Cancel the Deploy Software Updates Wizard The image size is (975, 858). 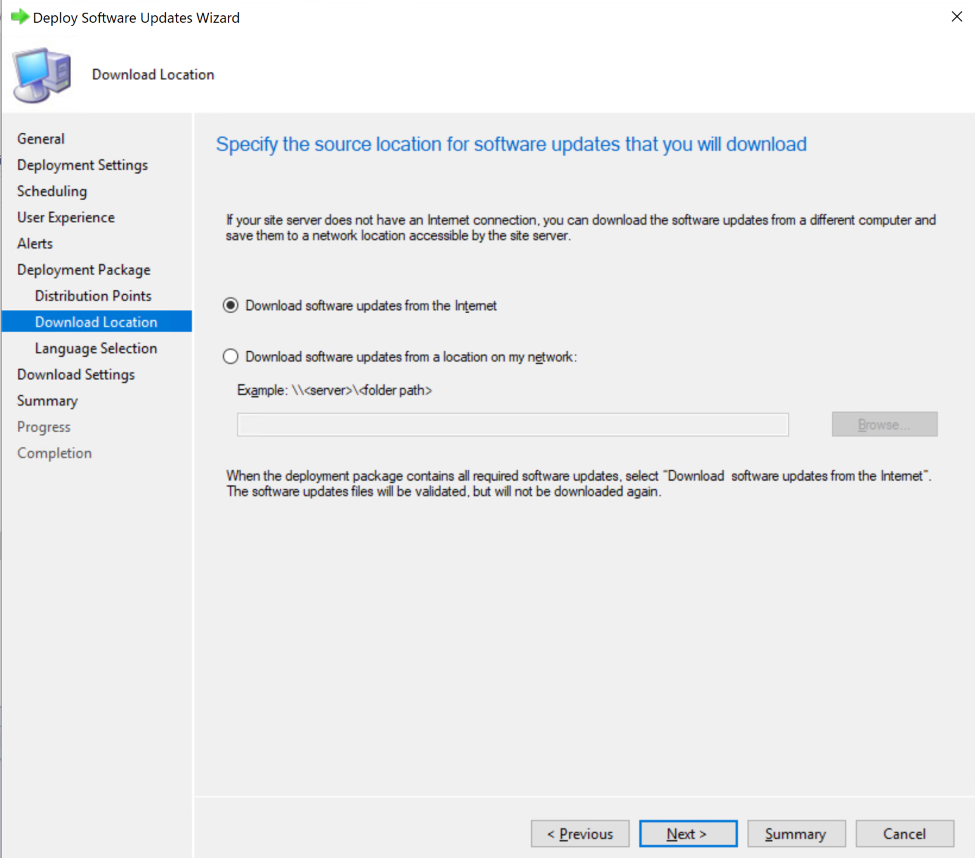click(905, 833)
